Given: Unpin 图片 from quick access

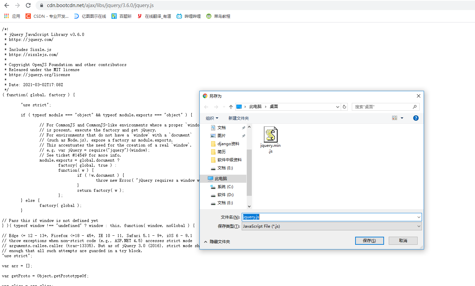Looking at the screenshot, I should [x=243, y=135].
